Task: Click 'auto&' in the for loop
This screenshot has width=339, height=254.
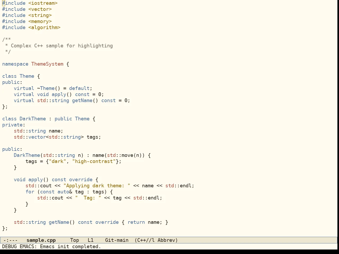Action: coord(65,192)
